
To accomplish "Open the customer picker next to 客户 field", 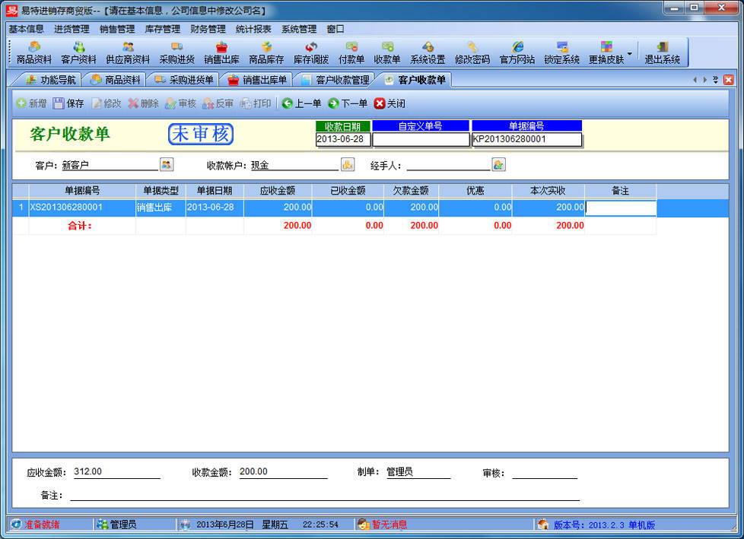I will click(x=167, y=163).
